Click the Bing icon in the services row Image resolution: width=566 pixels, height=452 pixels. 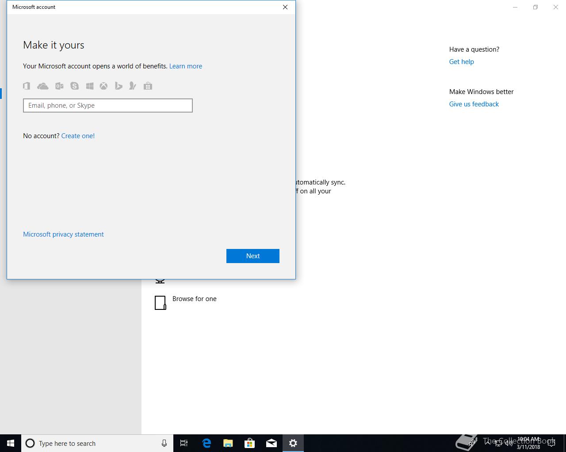tap(119, 86)
